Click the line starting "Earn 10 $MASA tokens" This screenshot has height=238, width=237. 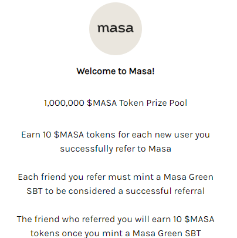coord(116,135)
